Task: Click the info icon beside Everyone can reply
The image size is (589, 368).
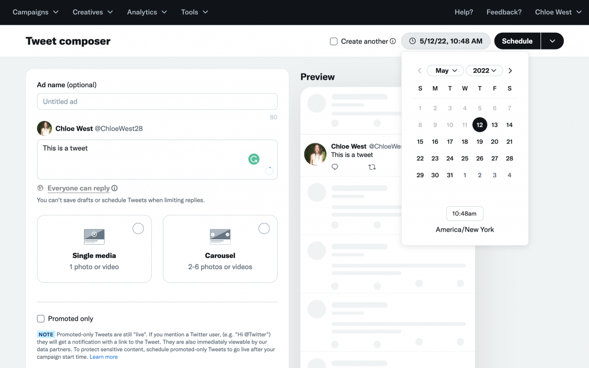Action: (x=114, y=188)
